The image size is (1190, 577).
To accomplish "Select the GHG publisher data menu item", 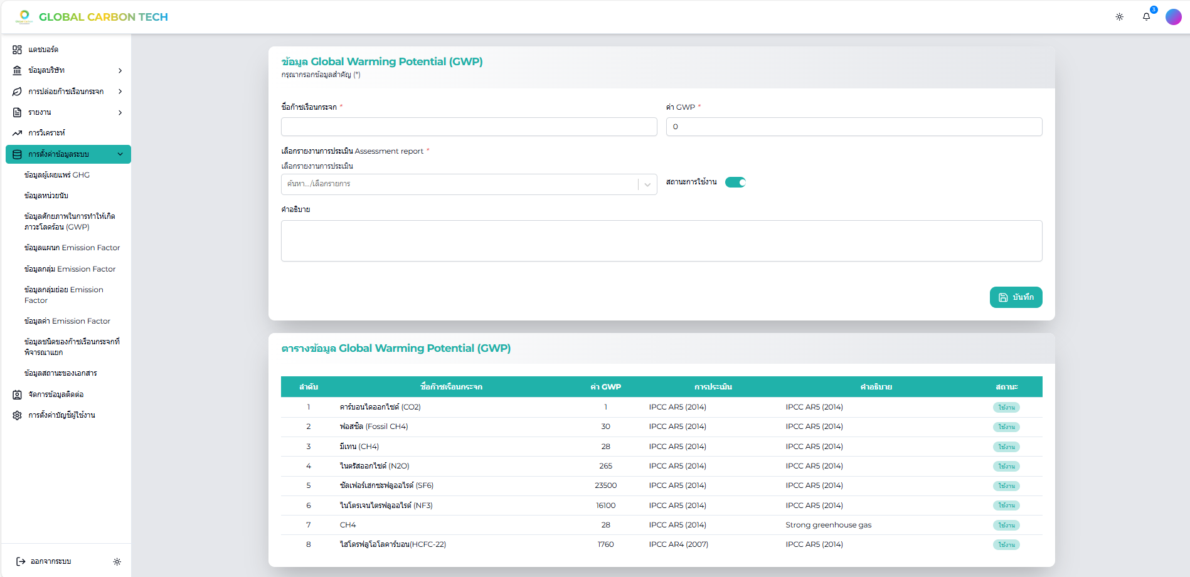I will point(56,175).
